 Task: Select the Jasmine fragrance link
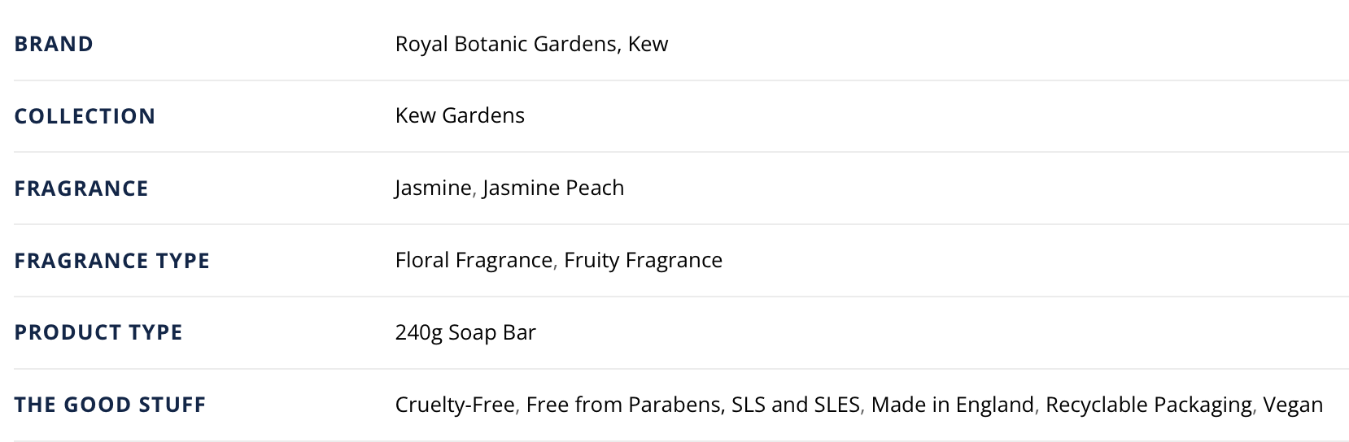pos(433,188)
